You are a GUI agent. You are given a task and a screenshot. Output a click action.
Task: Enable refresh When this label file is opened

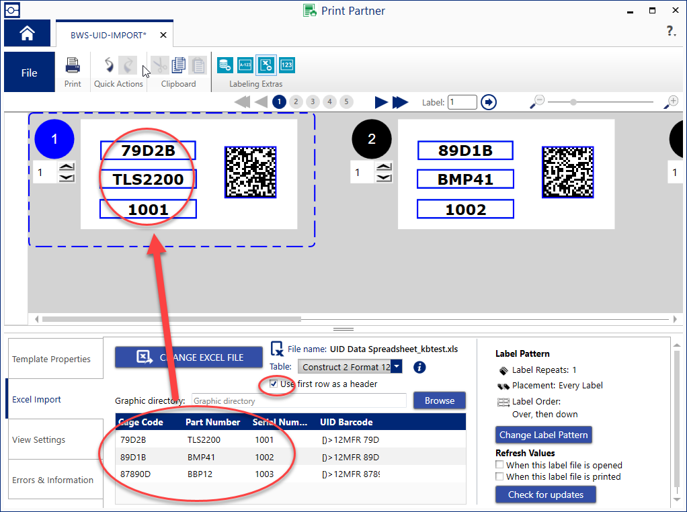tap(499, 465)
